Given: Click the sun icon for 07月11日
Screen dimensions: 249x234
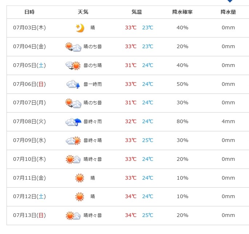Looking at the screenshot, I should [x=80, y=178].
